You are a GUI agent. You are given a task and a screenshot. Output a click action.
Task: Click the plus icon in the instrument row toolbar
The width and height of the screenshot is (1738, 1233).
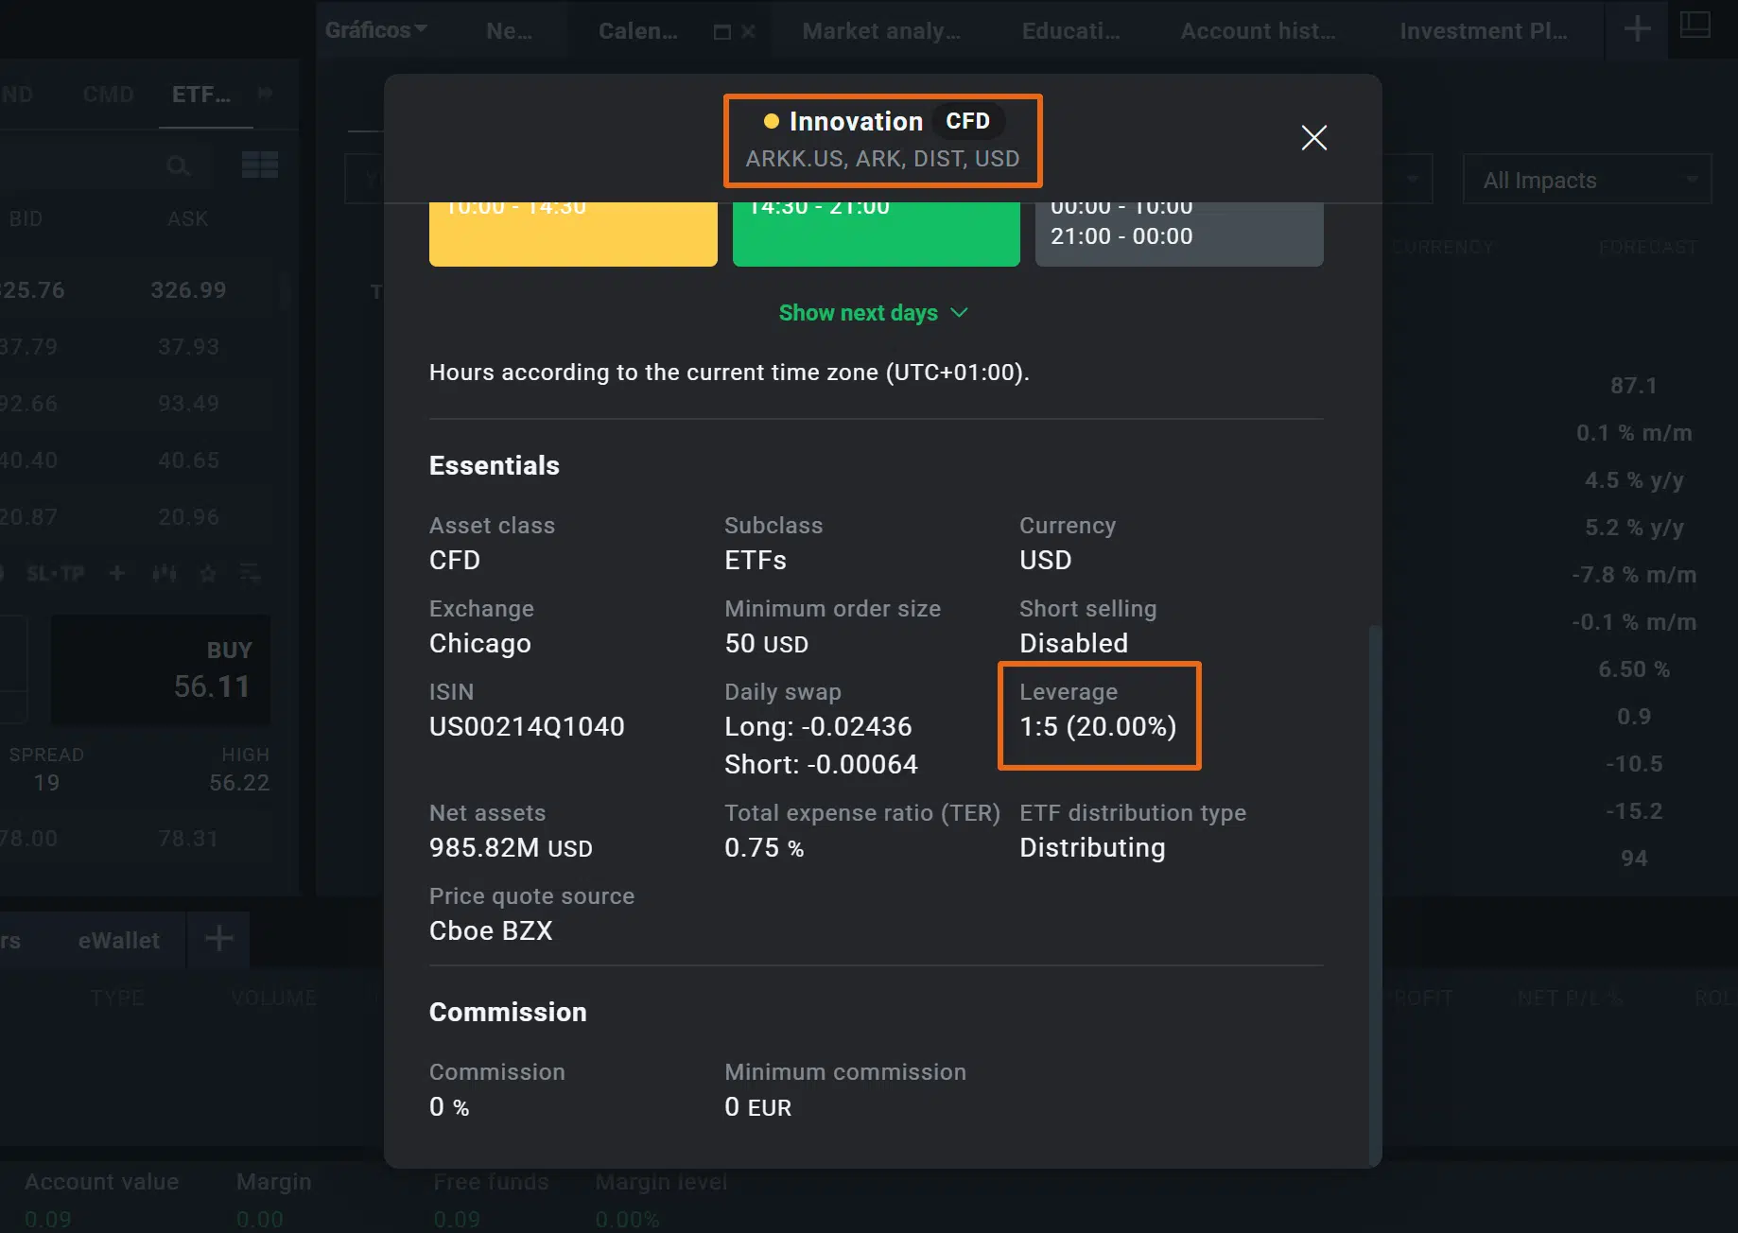coord(117,573)
